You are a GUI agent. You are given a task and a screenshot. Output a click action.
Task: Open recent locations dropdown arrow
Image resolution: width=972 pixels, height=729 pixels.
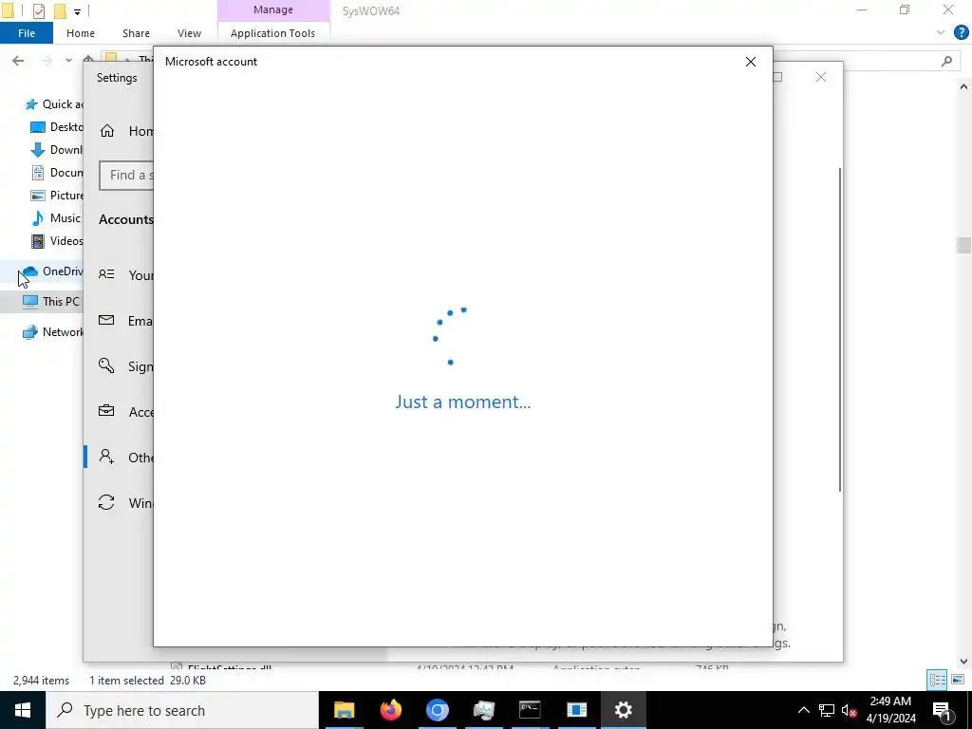(x=68, y=60)
